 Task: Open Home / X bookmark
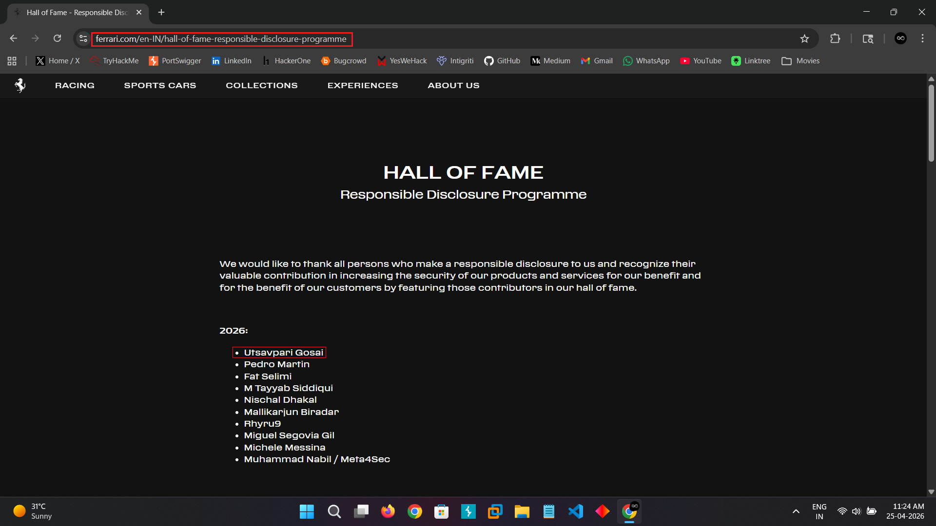coord(58,61)
